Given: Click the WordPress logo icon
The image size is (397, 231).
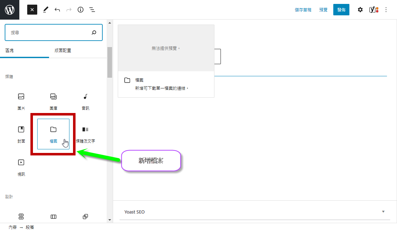Looking at the screenshot, I should [10, 10].
